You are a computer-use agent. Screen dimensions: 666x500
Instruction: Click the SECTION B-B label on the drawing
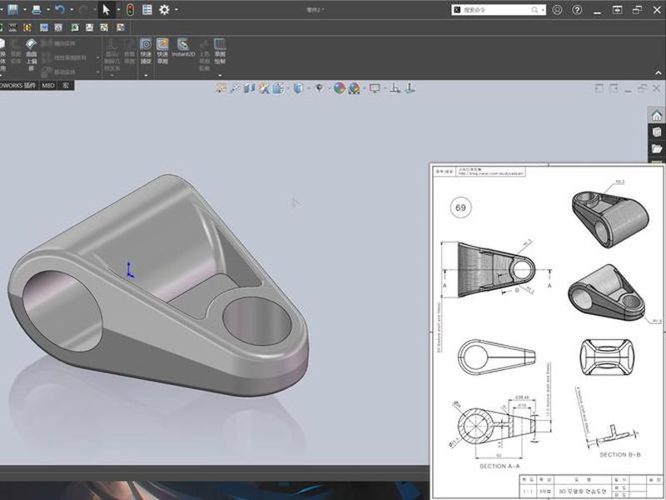(620, 454)
